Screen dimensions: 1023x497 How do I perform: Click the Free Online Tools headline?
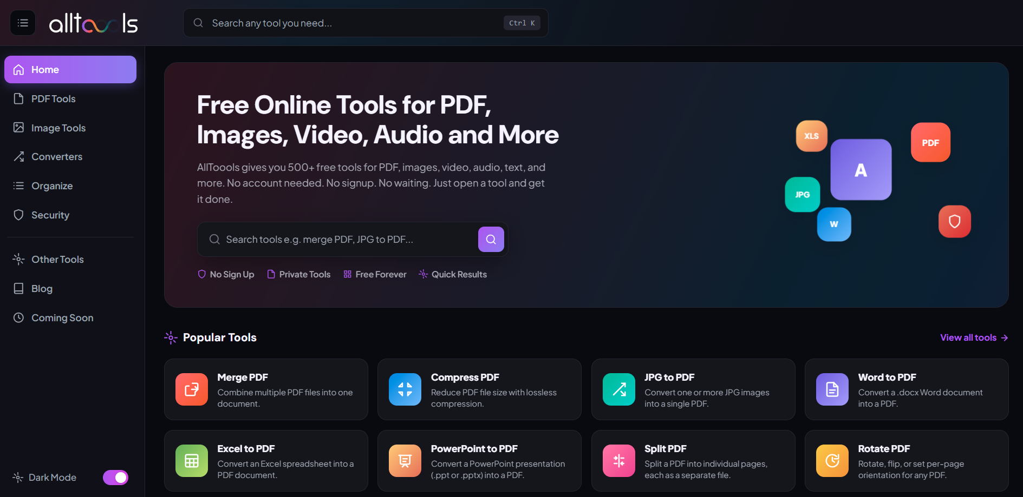point(378,120)
